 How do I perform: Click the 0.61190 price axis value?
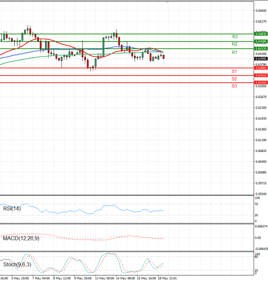[x=261, y=140]
